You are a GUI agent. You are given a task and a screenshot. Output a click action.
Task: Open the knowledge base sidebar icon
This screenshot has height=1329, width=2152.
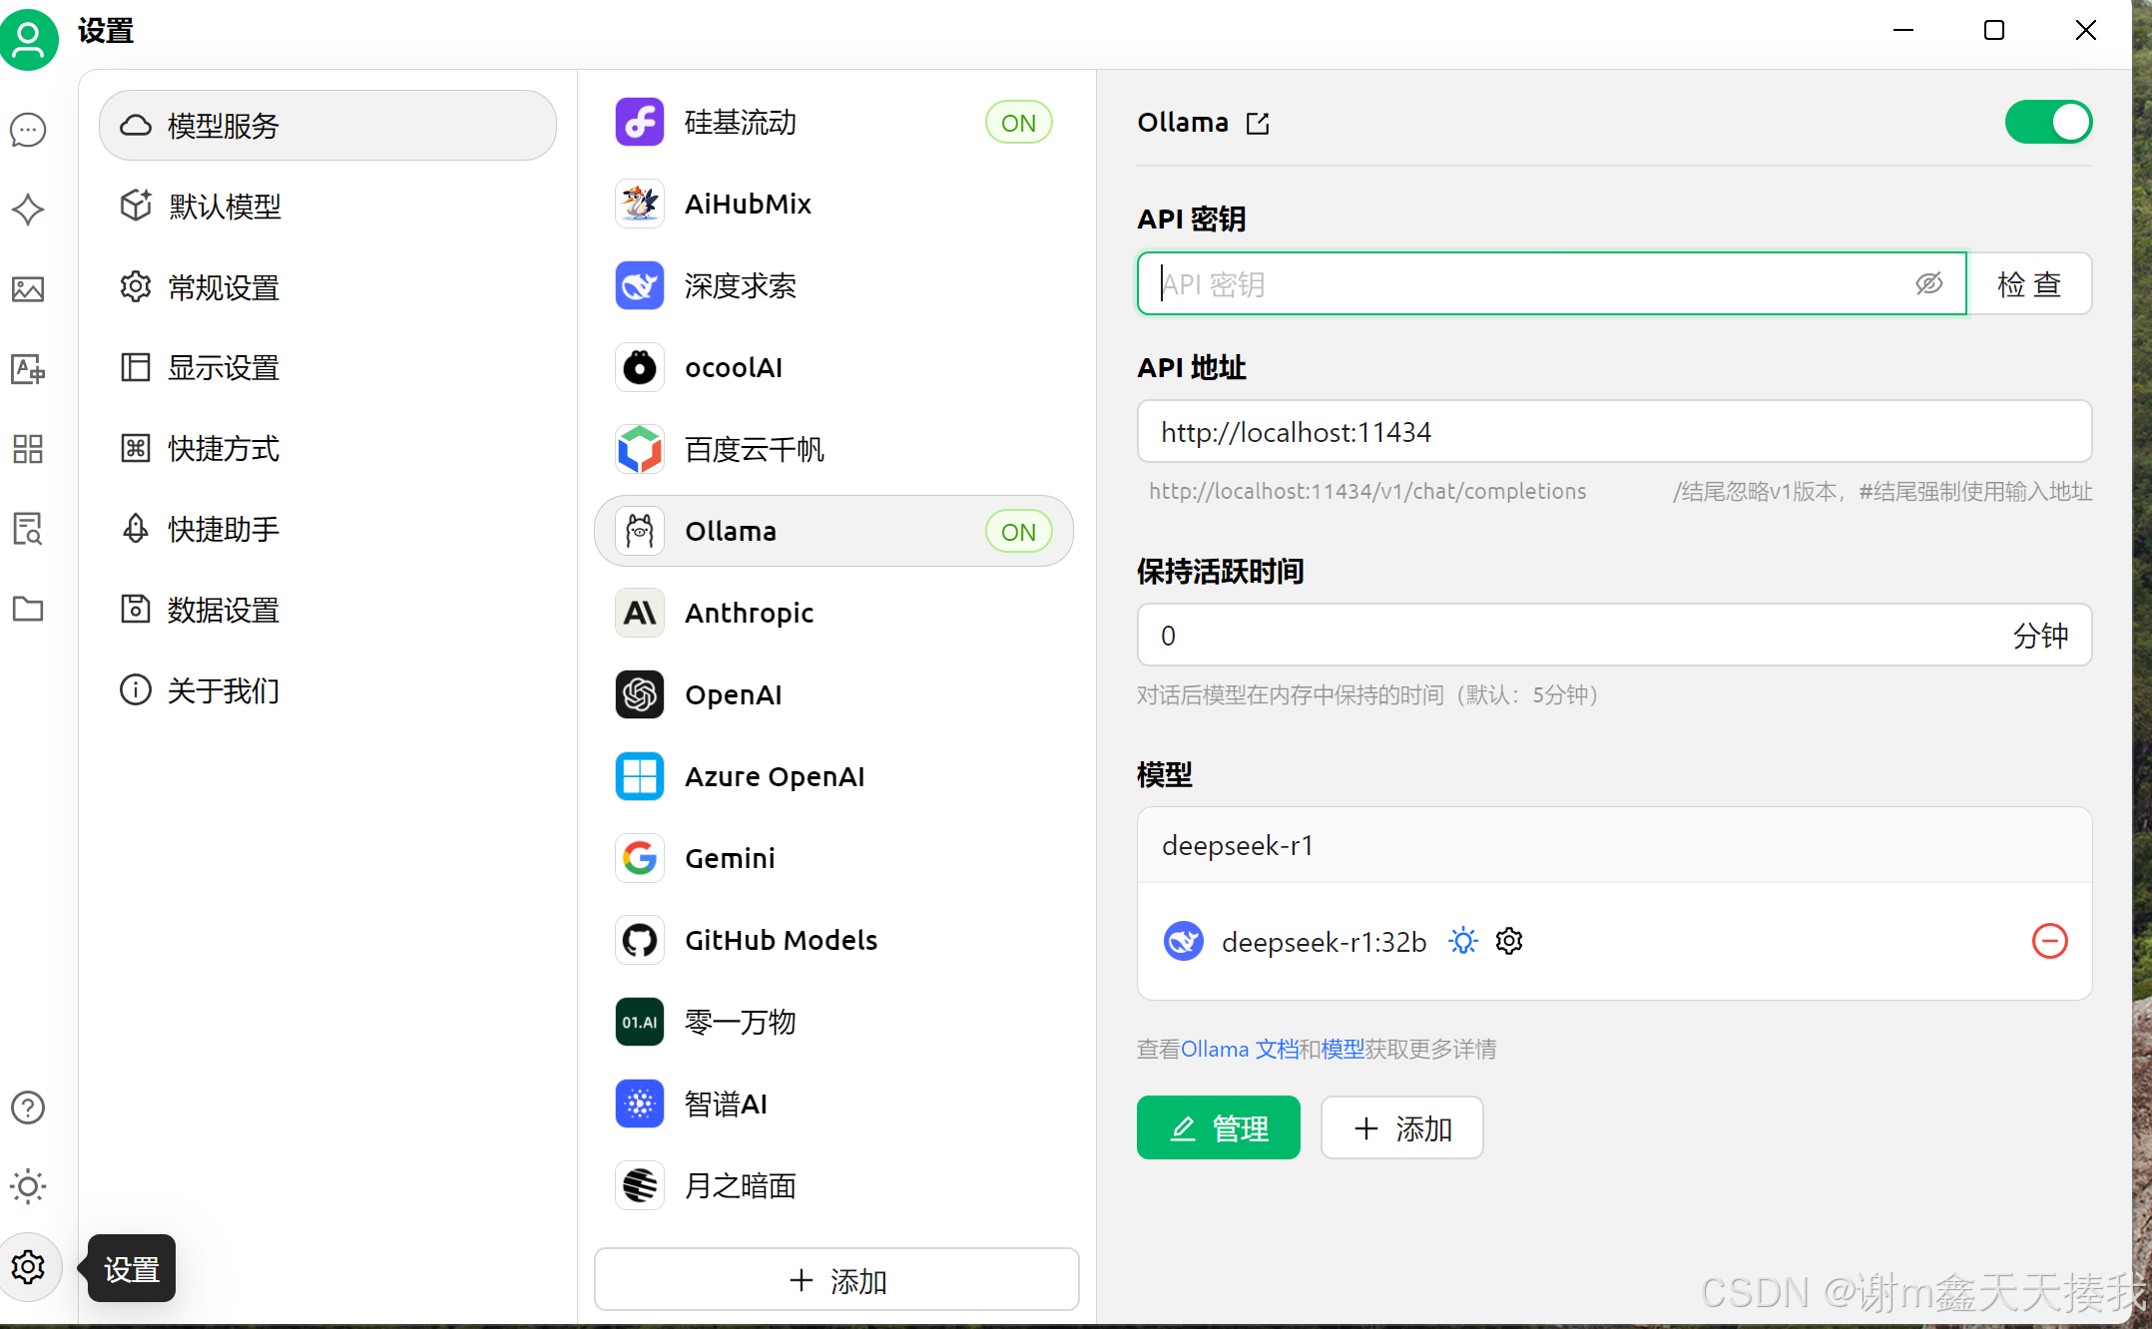pyautogui.click(x=28, y=529)
